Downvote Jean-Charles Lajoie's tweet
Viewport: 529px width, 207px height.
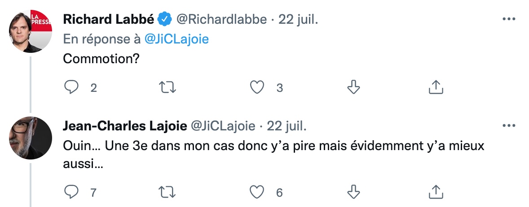click(353, 192)
